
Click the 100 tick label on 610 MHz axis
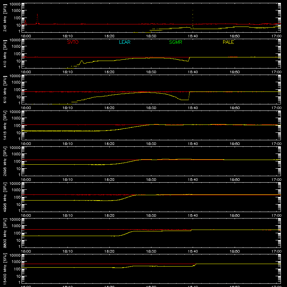17,90
